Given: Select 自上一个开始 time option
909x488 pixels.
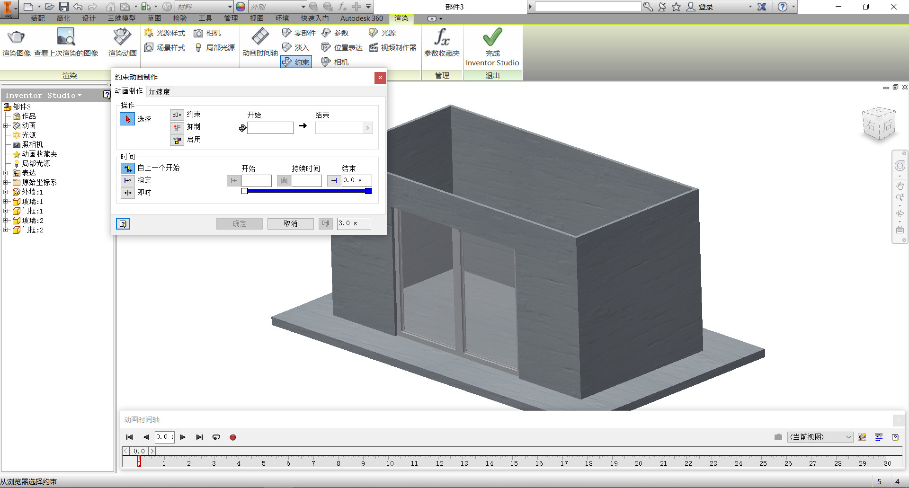Looking at the screenshot, I should click(128, 168).
